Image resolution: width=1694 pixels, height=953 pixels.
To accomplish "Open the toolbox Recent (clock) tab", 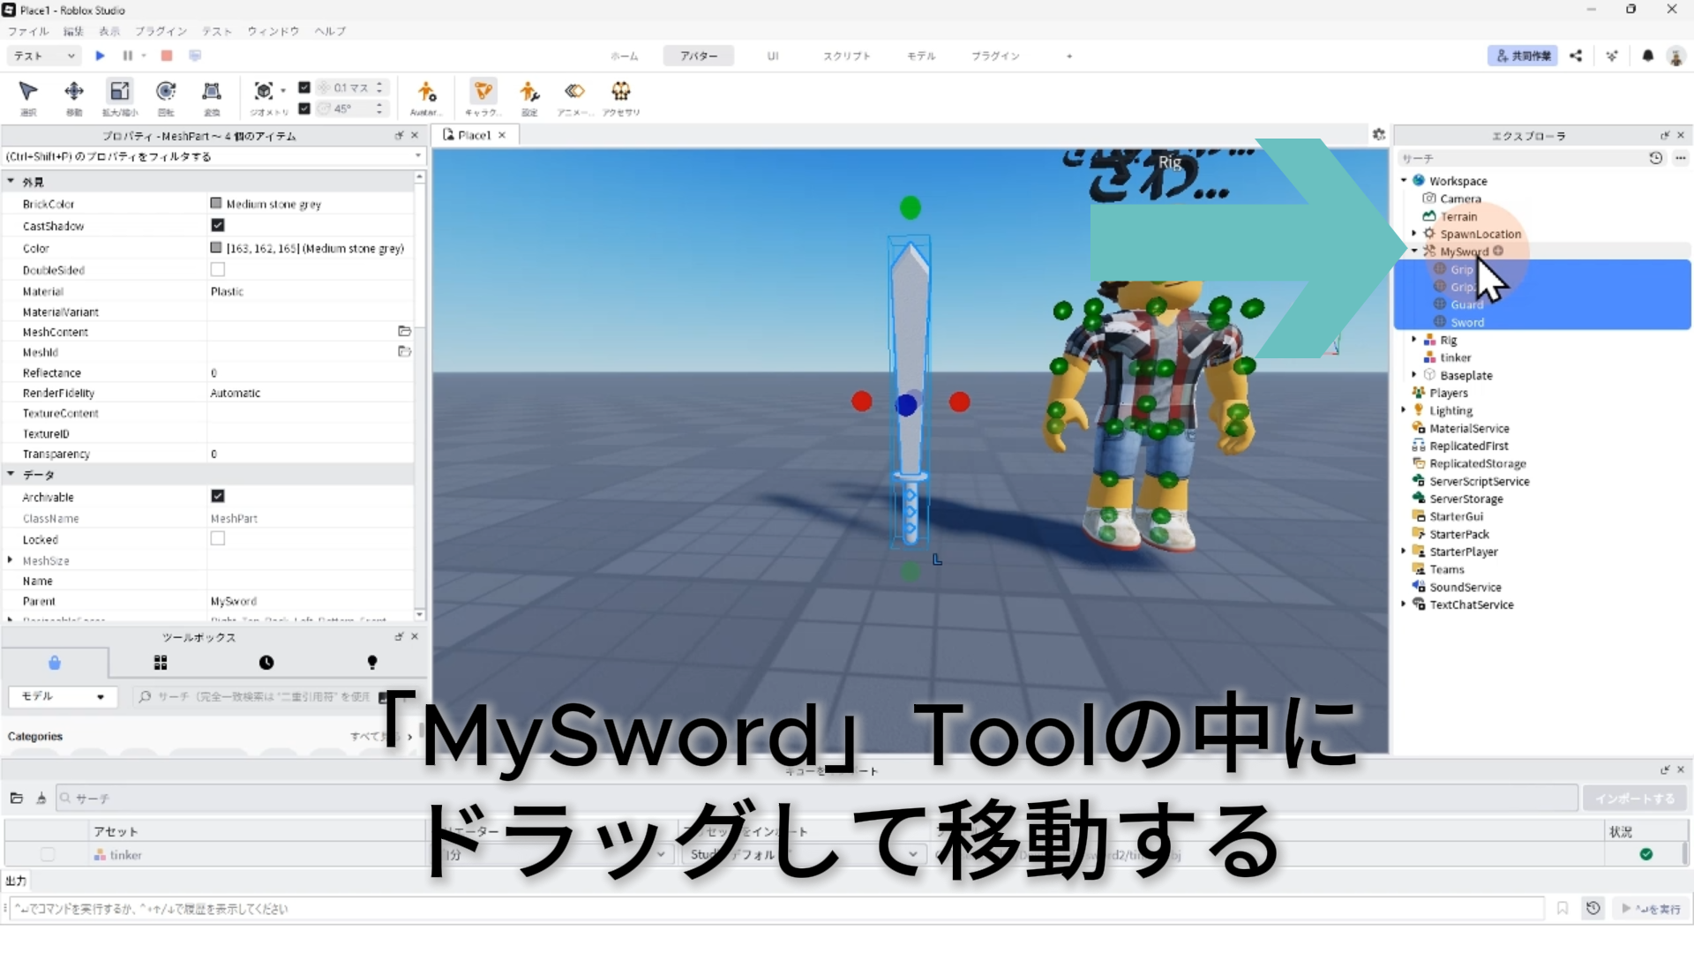I will click(266, 663).
